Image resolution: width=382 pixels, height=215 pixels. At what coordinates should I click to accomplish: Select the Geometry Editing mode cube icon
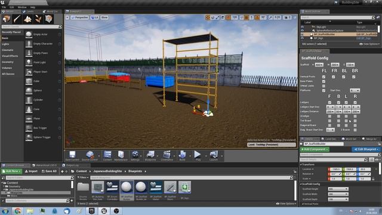(48, 19)
